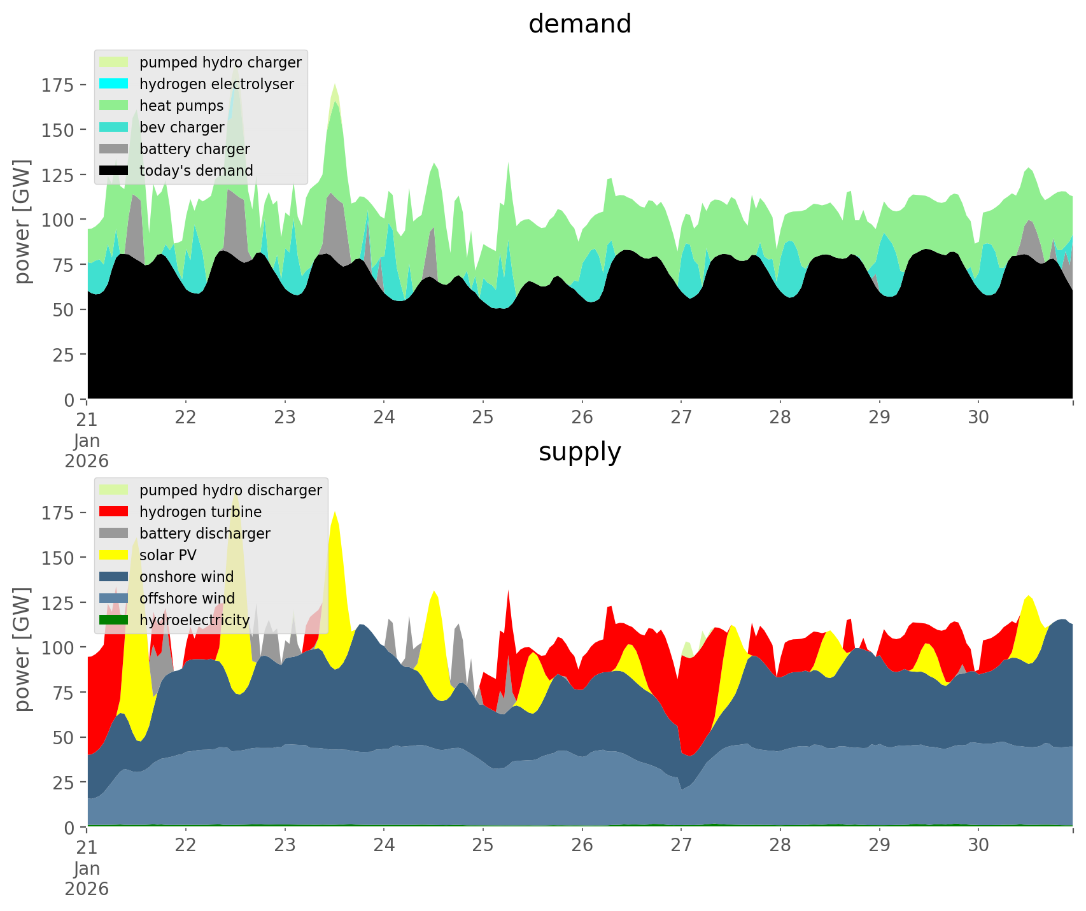
Task: Click the "demand" chart title
Action: pyautogui.click(x=579, y=24)
